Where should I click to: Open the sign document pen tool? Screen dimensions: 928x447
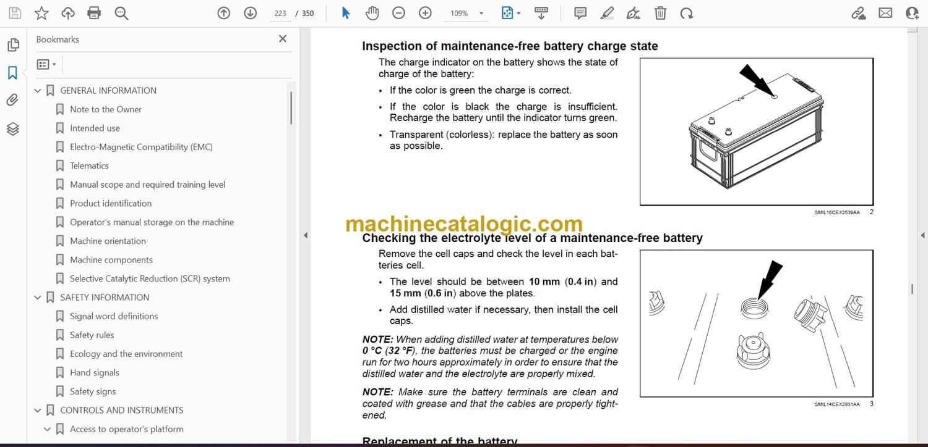[634, 13]
